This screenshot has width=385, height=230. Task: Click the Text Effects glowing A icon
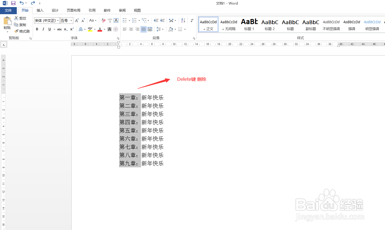(81, 29)
